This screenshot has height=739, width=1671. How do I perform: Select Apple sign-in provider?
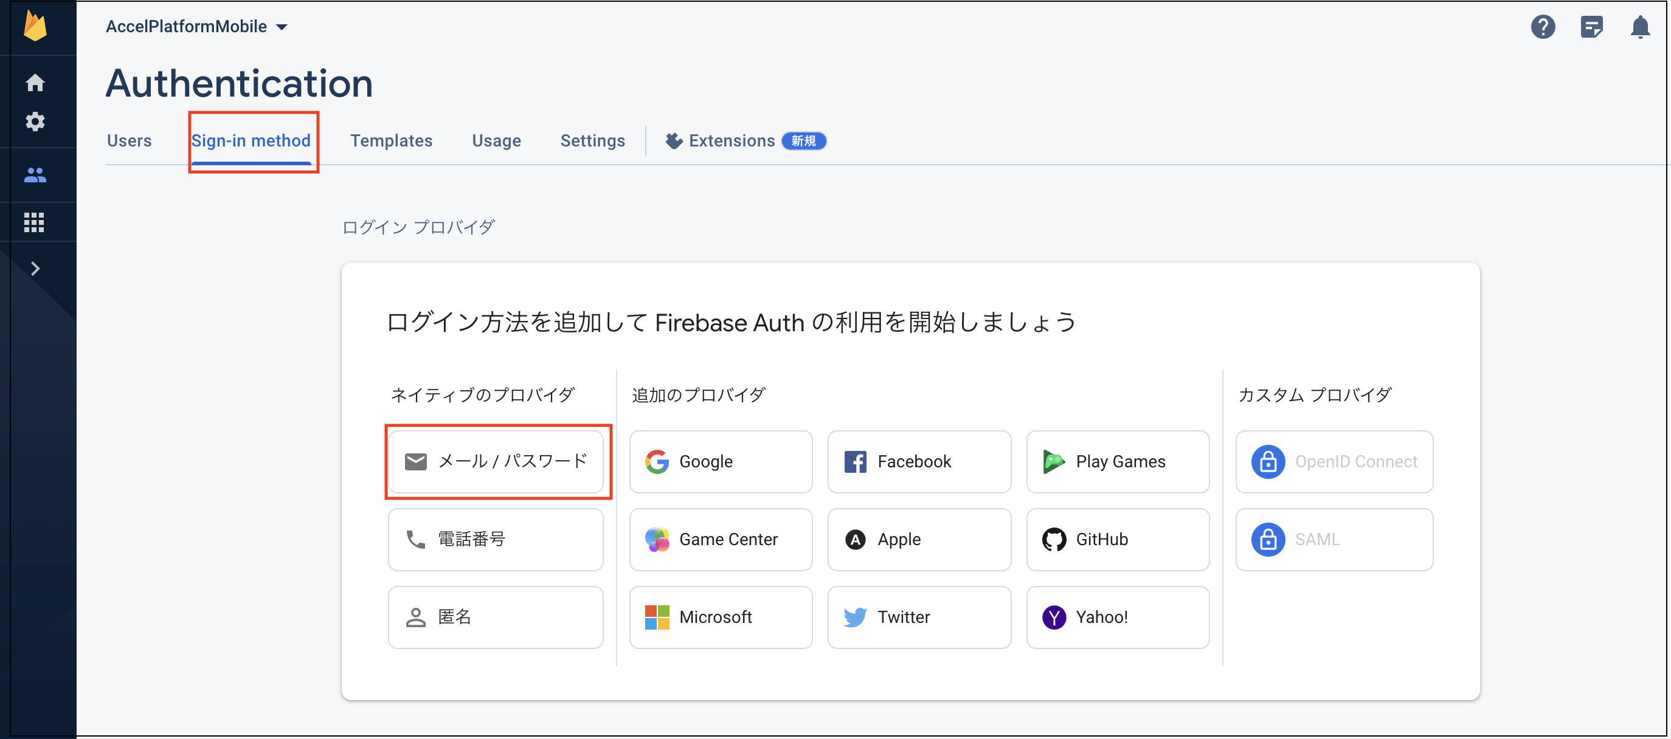click(x=919, y=539)
